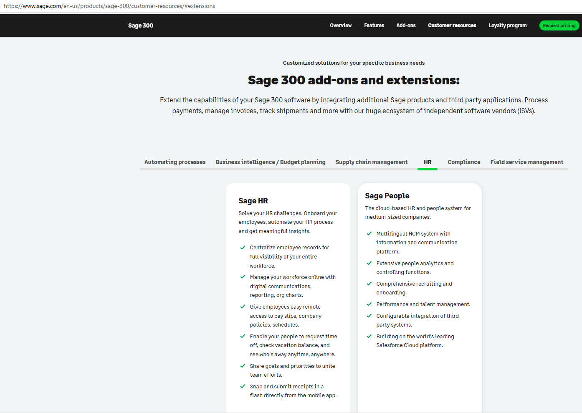Open the Add-ons nav item
Viewport: 582px width, 413px height.
(x=406, y=25)
